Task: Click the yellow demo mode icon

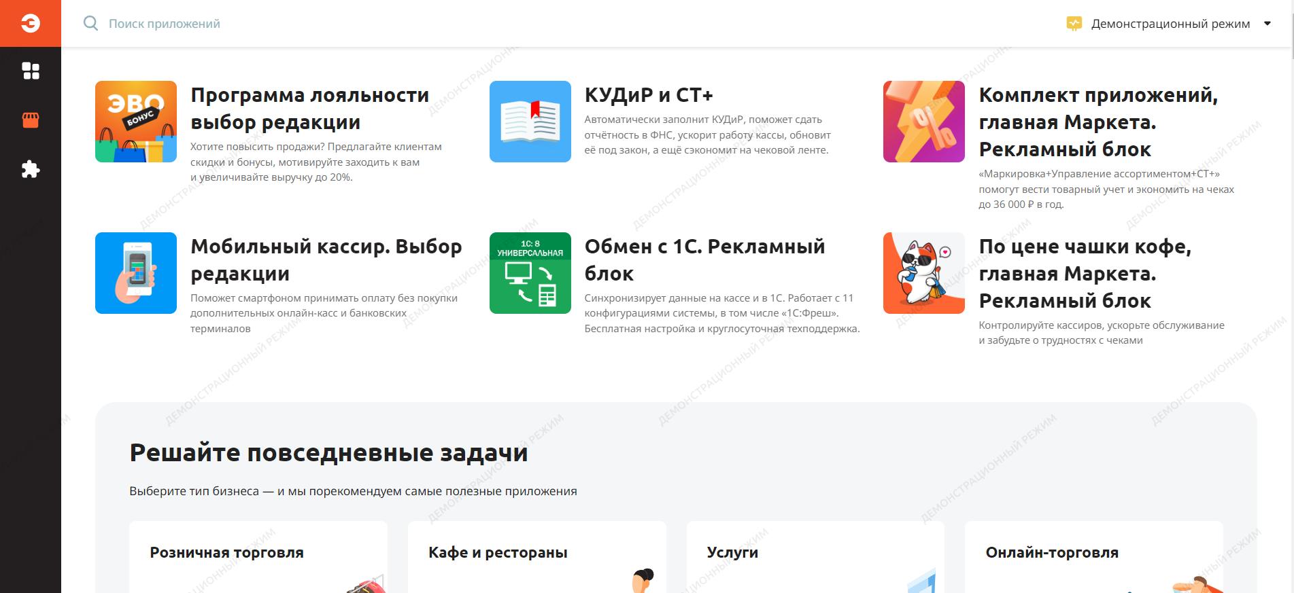Action: [1074, 24]
